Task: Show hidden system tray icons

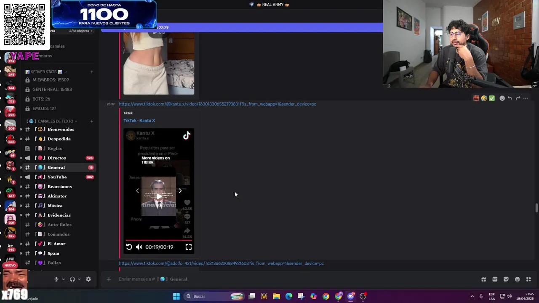Action: pos(472,296)
